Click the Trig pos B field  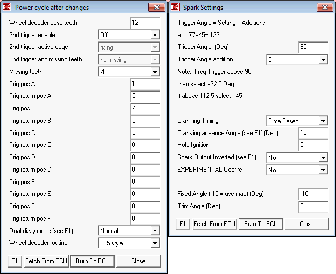145,109
